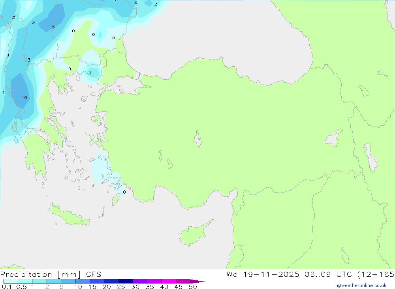This screenshot has width=395, height=289.
Task: Select the 35–40 mm purple legend swatch
Action: coord(154,281)
